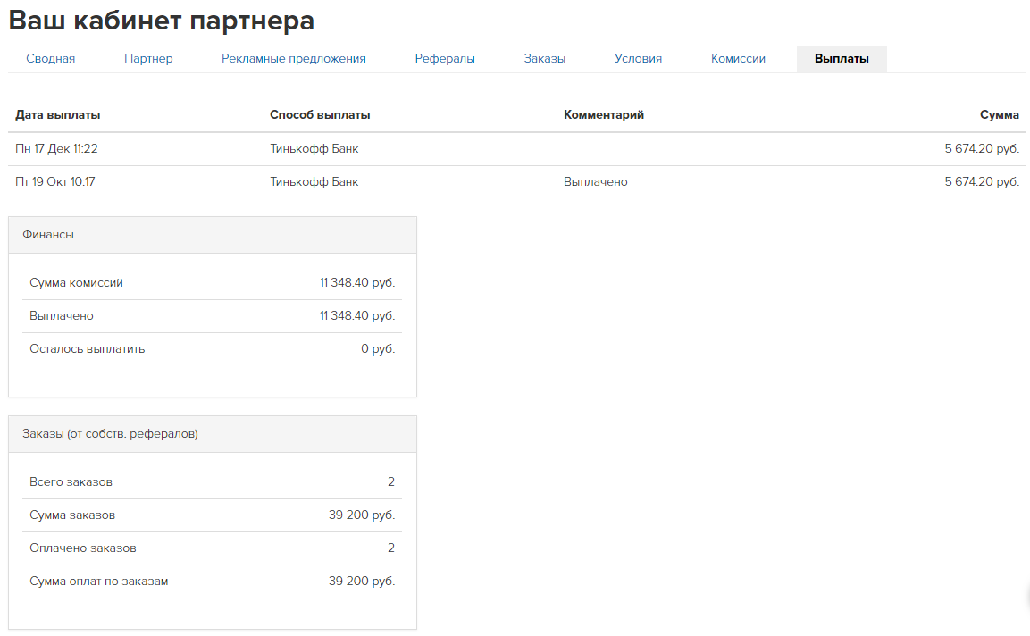1030x636 pixels.
Task: Click the Выплачено comment in 19 Окт row
Action: [596, 181]
